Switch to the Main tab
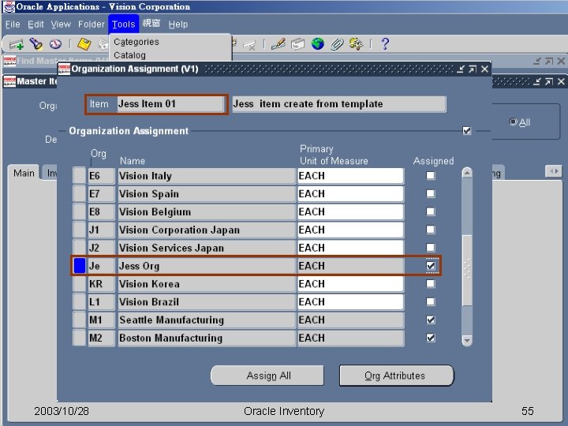The height and width of the screenshot is (426, 568). (x=24, y=173)
